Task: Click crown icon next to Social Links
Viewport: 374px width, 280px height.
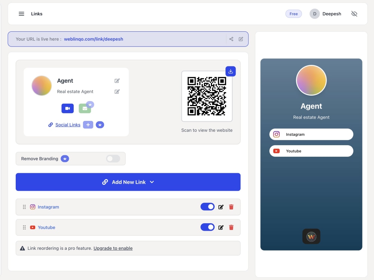Action: [x=100, y=125]
